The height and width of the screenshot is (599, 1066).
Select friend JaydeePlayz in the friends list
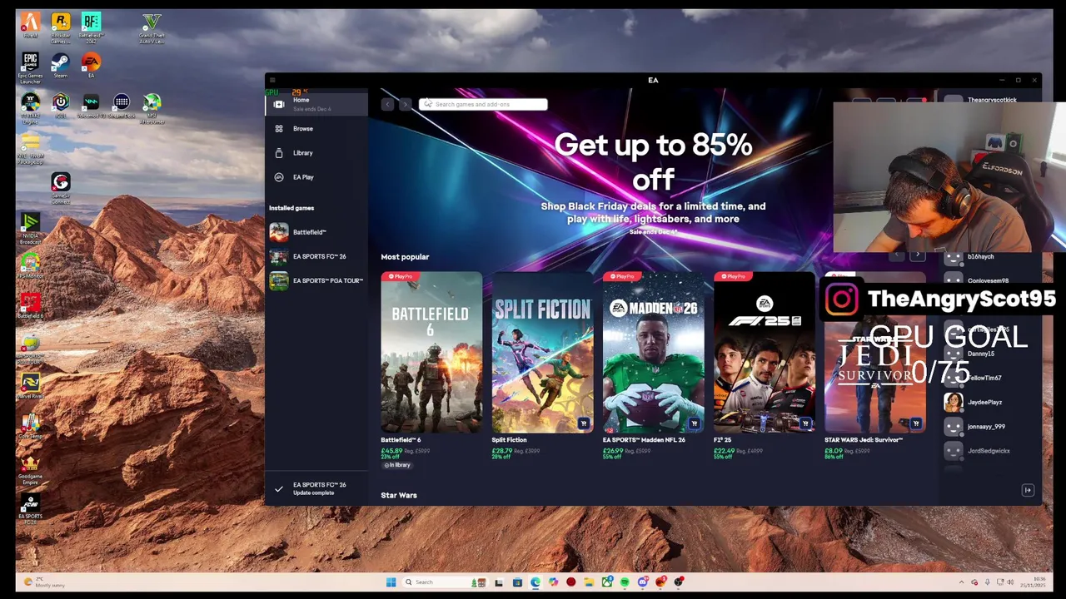[985, 403]
